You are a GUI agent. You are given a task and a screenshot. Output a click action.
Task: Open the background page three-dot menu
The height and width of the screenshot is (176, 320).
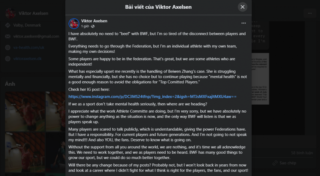click(x=310, y=13)
